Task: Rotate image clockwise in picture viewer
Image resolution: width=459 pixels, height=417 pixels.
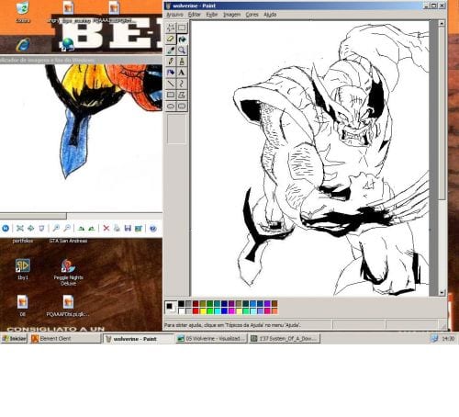Action: 81,228
